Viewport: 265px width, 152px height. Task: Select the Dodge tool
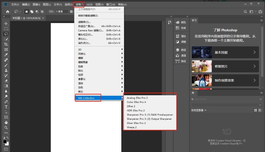(x=6, y=96)
